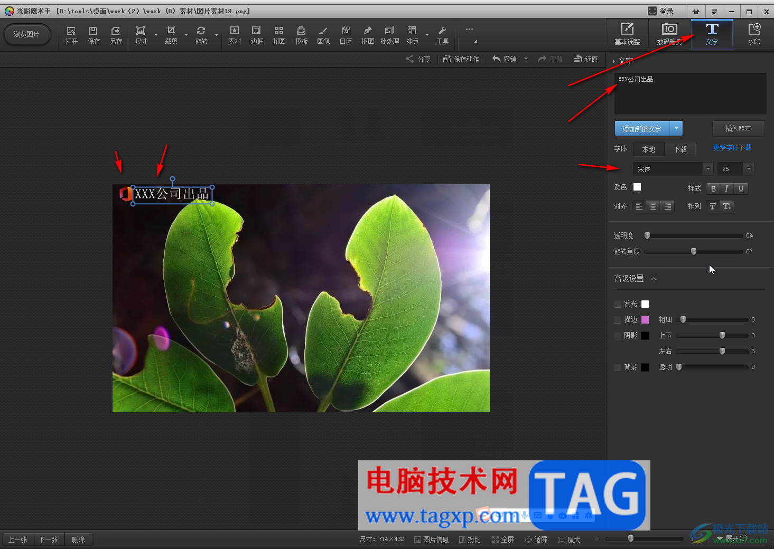
Task: Click the 浏览图片 browse button
Action: pos(27,34)
